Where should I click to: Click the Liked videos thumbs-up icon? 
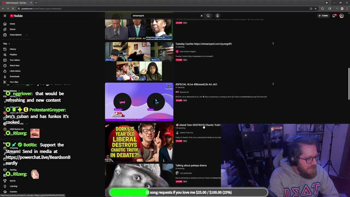[x=5, y=71]
